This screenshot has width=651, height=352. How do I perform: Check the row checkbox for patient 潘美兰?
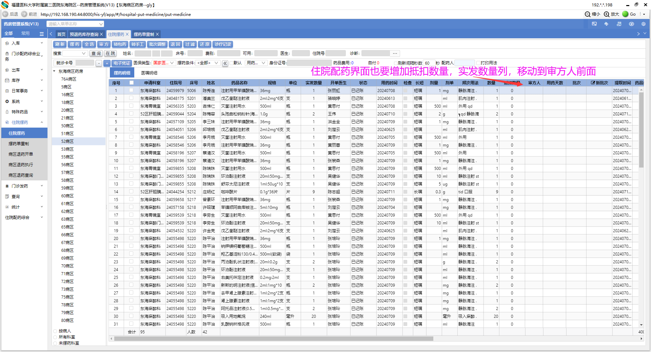131,98
